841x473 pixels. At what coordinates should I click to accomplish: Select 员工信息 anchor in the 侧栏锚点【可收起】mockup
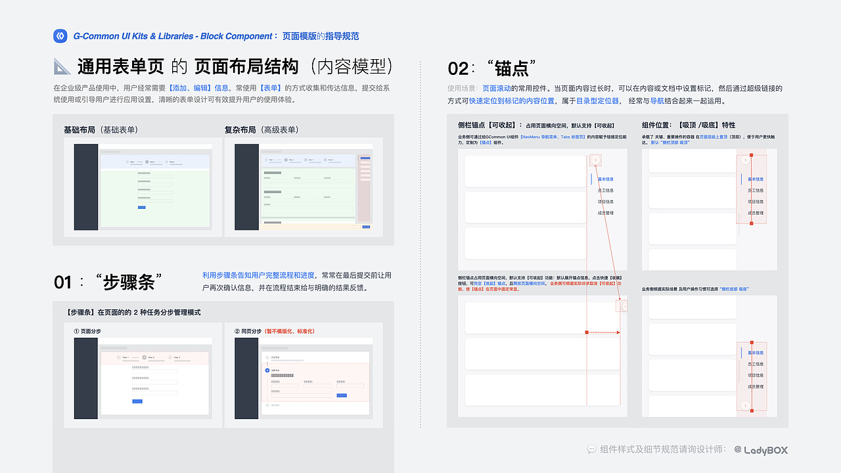[606, 191]
